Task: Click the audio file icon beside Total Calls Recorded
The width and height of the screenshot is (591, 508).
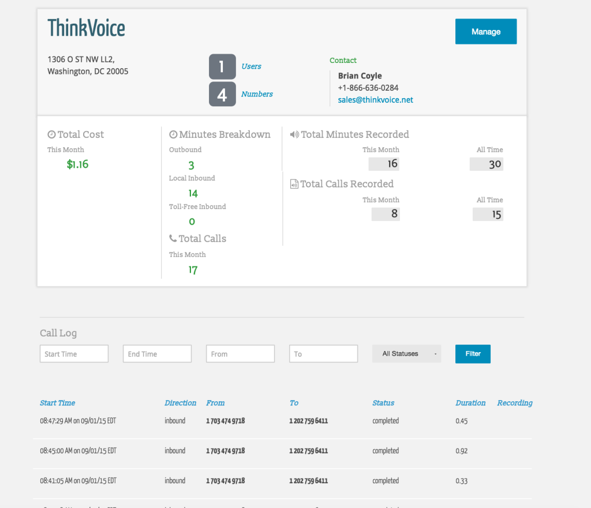Action: pos(294,184)
